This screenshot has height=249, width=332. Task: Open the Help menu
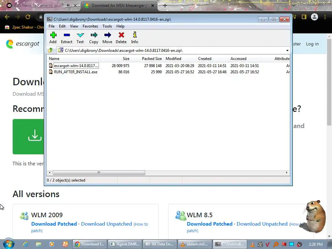coord(121,26)
